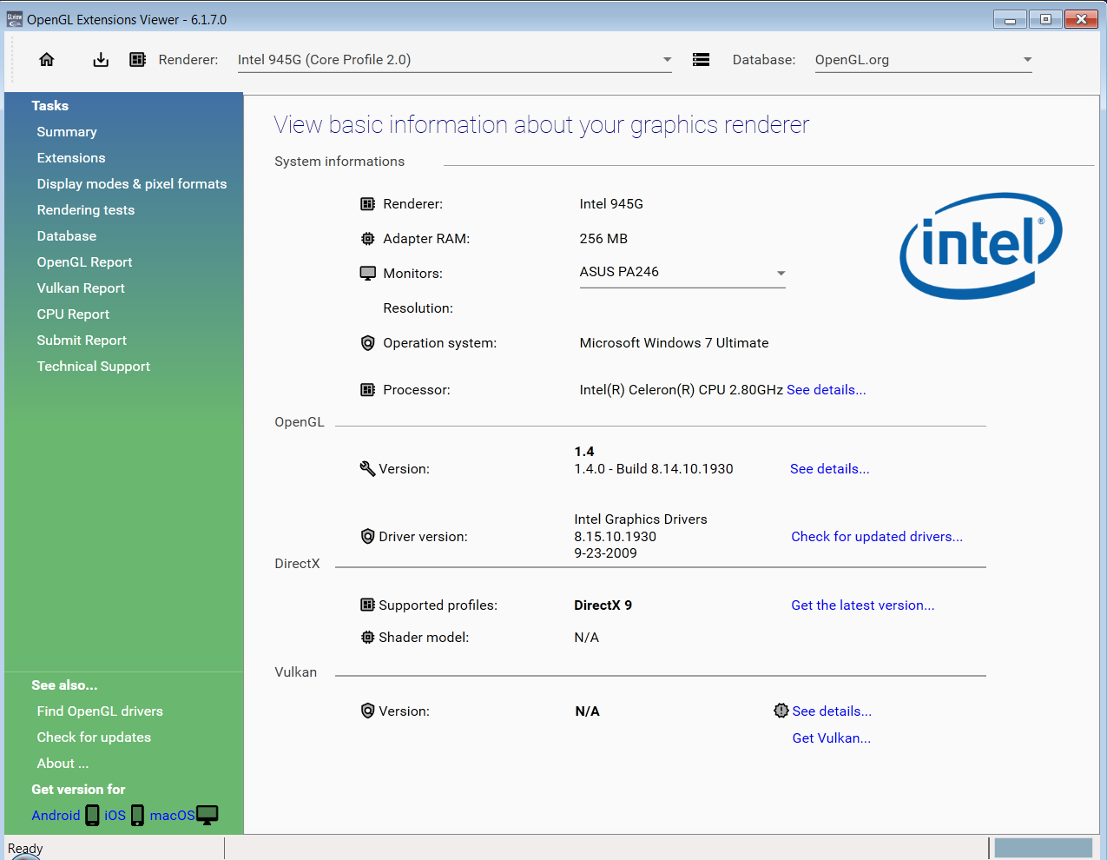Open the Extensions task
Screen dimensions: 1107x860
click(x=71, y=158)
